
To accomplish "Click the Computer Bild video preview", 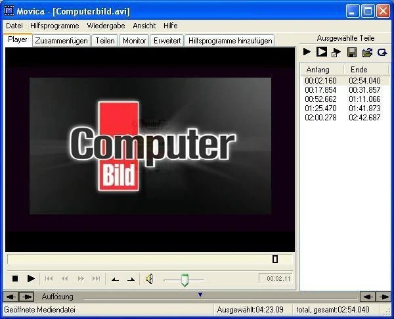I will (150, 149).
